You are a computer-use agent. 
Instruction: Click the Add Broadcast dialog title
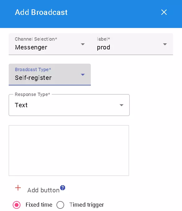41,12
